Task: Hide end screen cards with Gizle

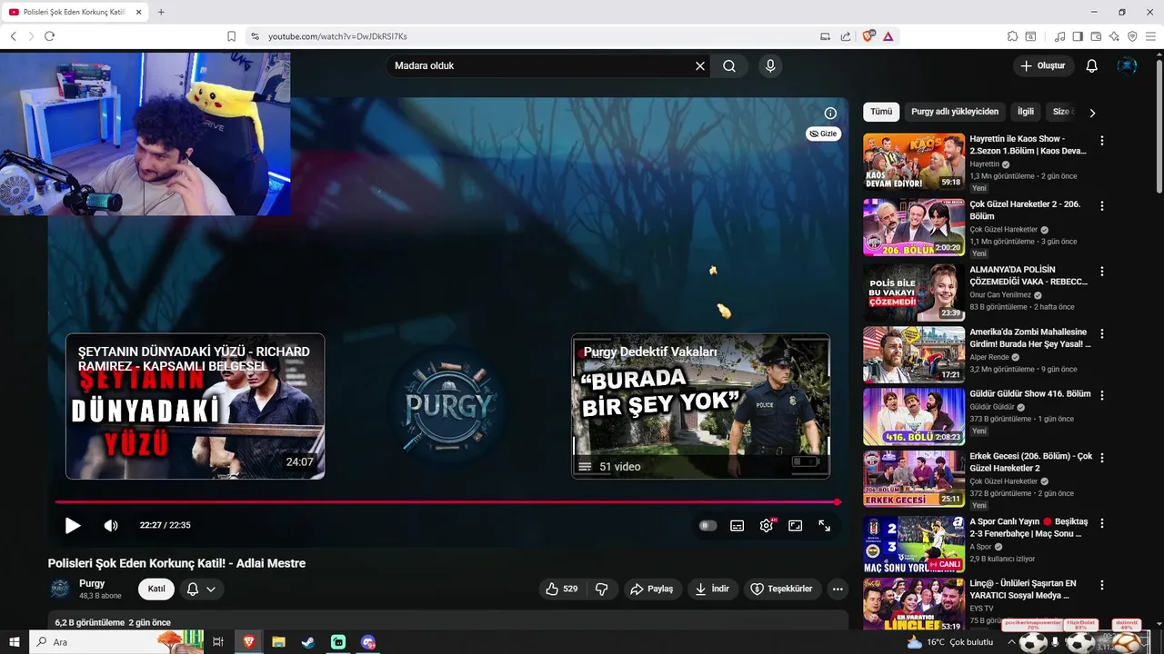Action: [823, 134]
